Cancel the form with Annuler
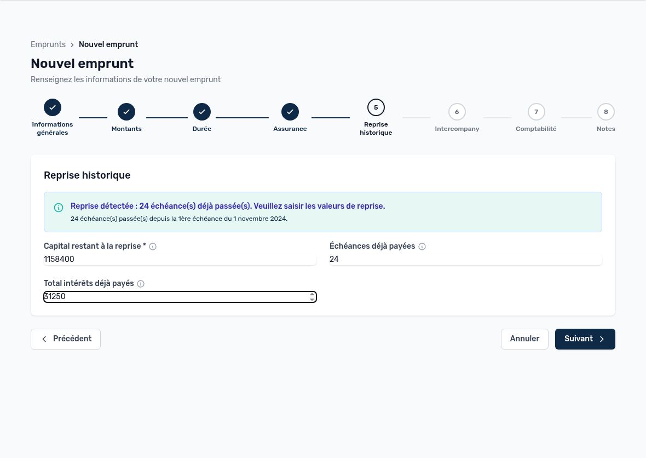646x458 pixels. point(524,339)
